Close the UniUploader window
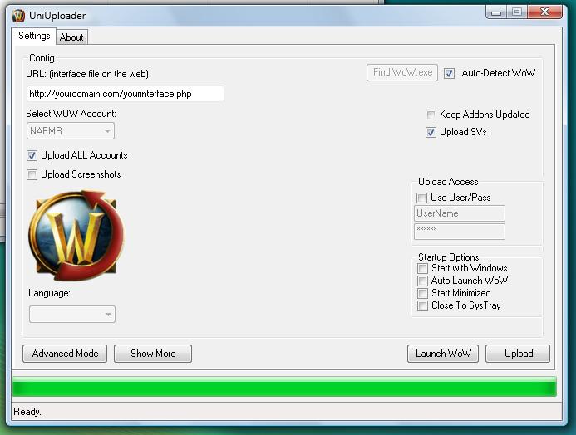Image resolution: width=576 pixels, height=435 pixels. click(x=547, y=12)
